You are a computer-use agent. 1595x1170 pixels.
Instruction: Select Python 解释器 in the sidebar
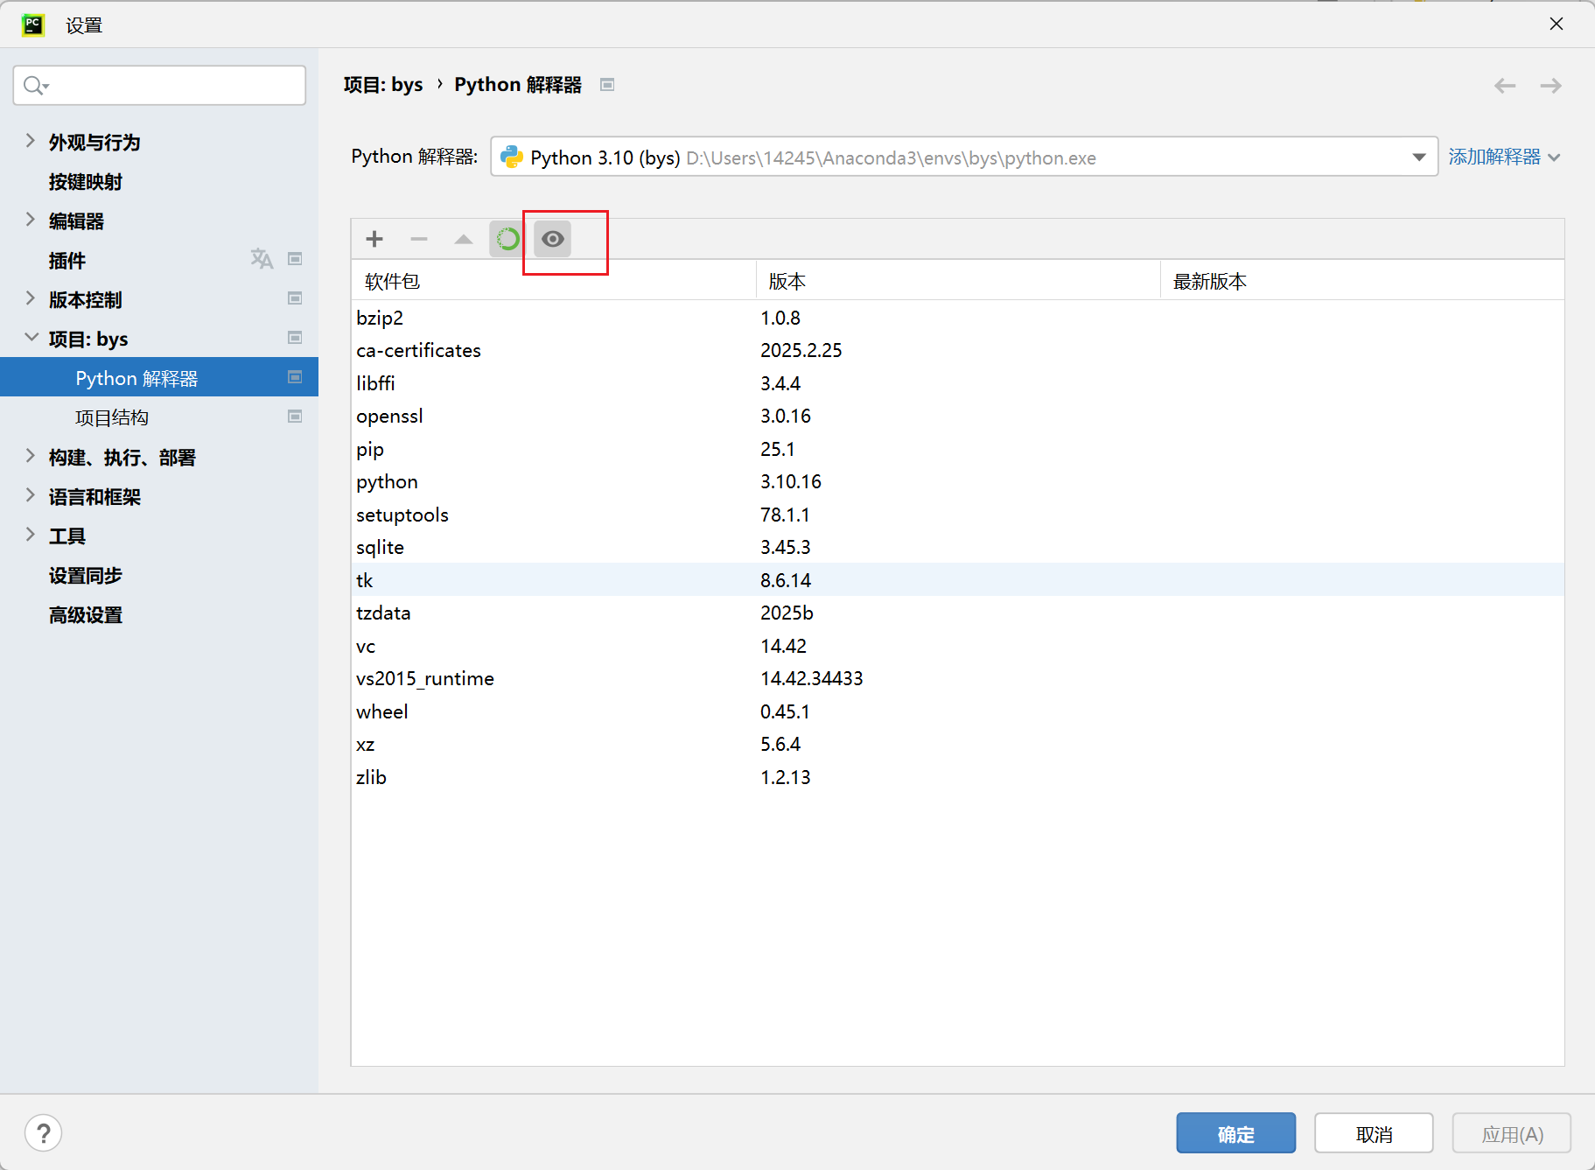click(159, 377)
